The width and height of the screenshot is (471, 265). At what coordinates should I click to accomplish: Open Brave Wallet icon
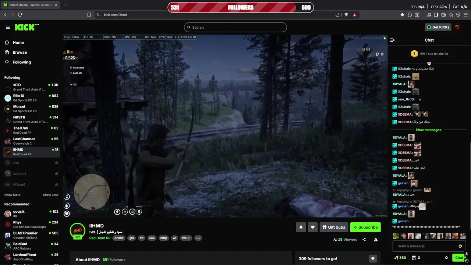click(443, 15)
